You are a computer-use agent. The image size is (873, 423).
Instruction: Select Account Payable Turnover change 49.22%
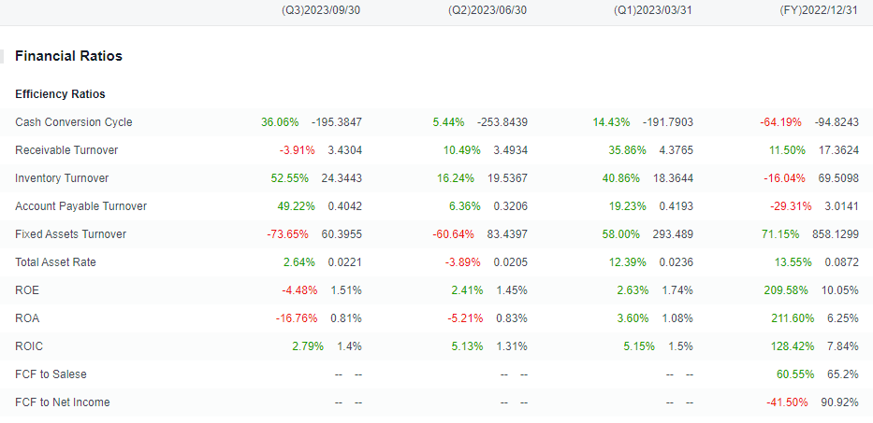(297, 206)
